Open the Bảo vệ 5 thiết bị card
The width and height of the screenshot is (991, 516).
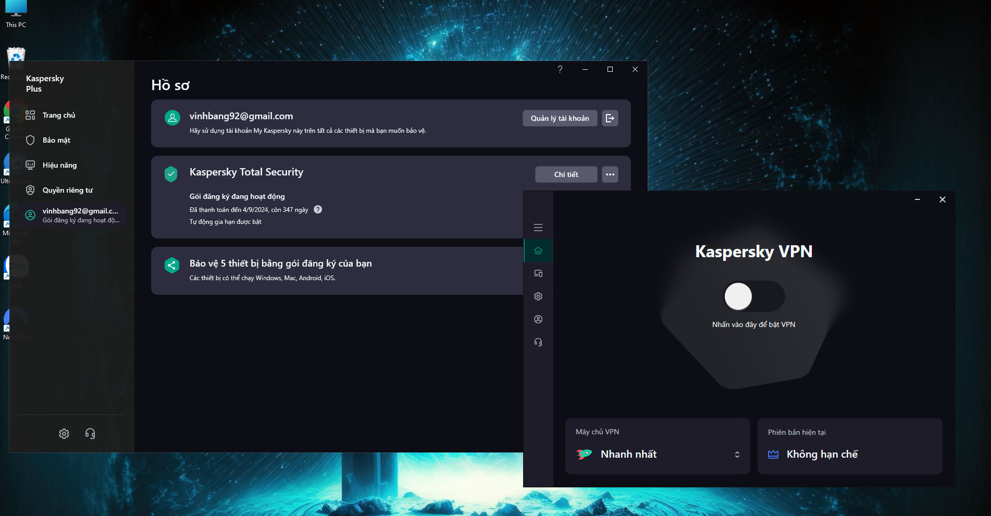pos(337,271)
